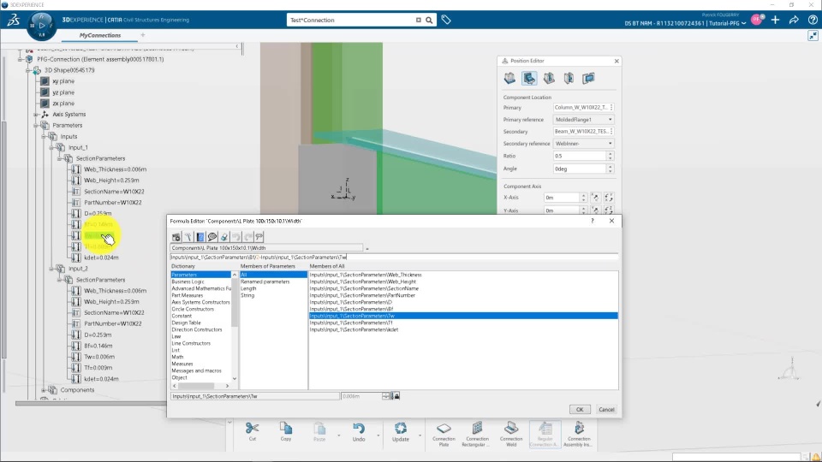Collapse the Input_2 tree node
Screen dimensions: 822x462
pyautogui.click(x=51, y=269)
